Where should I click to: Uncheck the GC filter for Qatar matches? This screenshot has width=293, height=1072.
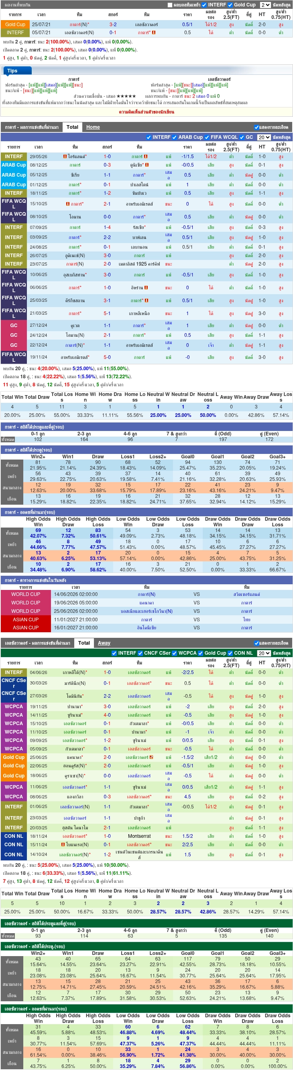coord(242,137)
